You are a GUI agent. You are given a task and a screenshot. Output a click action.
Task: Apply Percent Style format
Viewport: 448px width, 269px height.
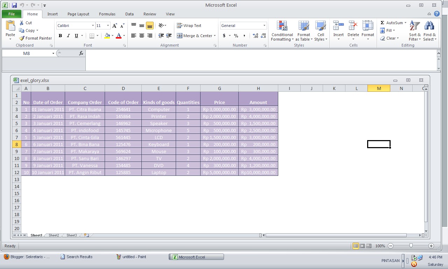coord(236,36)
